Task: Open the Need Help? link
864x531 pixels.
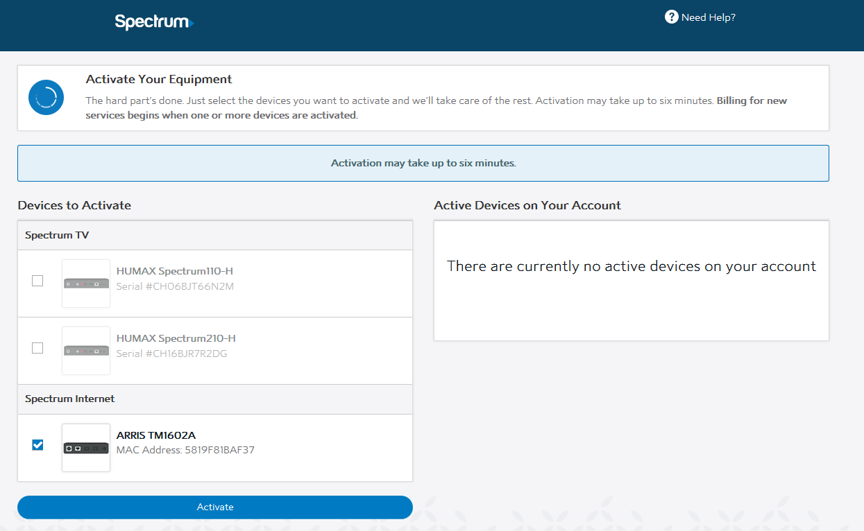Action: click(x=708, y=17)
